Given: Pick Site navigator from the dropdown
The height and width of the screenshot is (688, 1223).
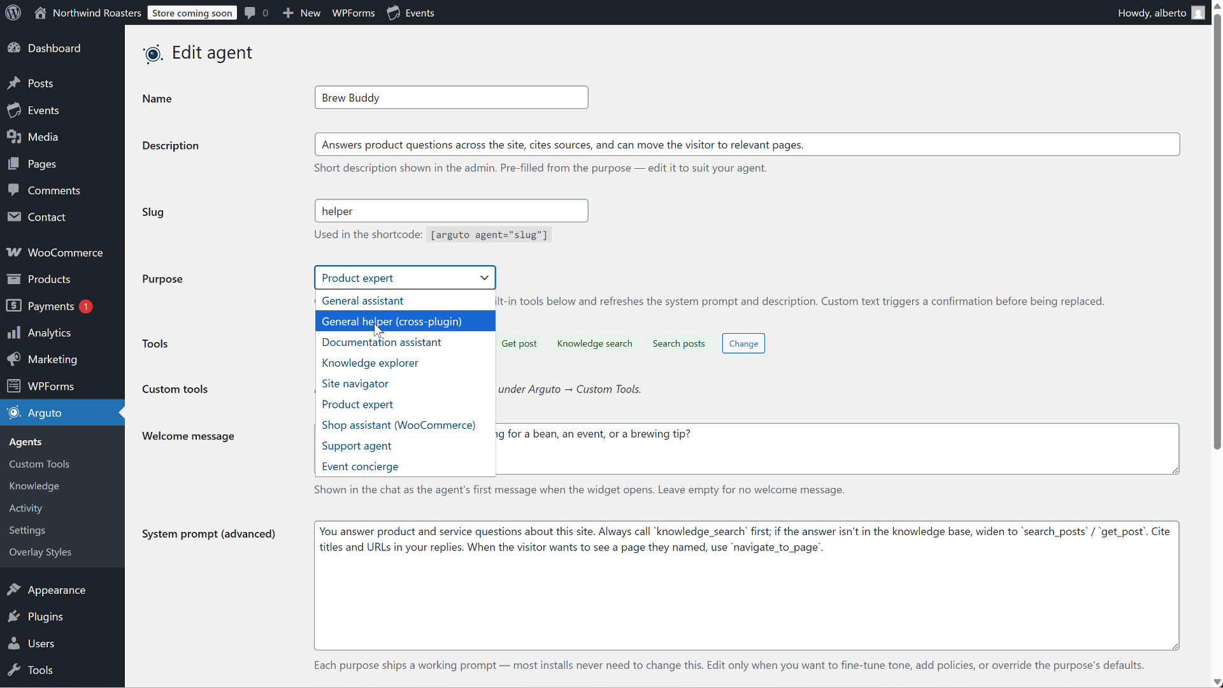Looking at the screenshot, I should 405,383.
